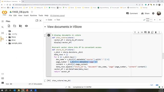Open the Runtime menu
Image resolution: width=164 pixels, height=92 pixels.
click(34, 15)
